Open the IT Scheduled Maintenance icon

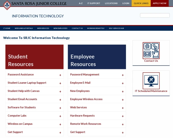tap(151, 81)
